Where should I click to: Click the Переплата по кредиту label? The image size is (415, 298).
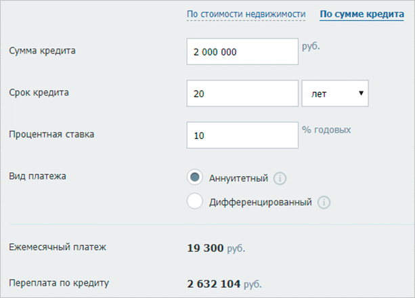pos(58,282)
